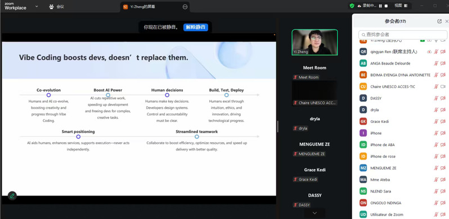Expand more video tiles with down chevron

[x=315, y=213]
